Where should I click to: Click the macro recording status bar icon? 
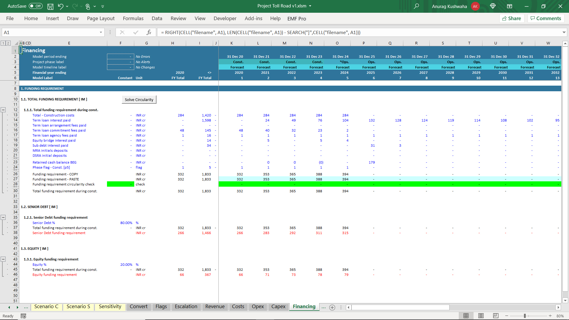[x=23, y=316]
